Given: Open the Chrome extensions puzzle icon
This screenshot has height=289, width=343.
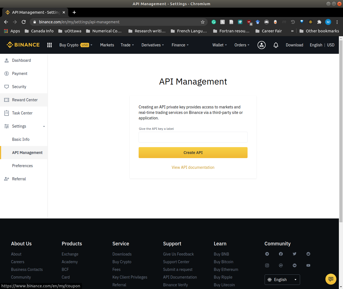Looking at the screenshot, I should tap(319, 22).
